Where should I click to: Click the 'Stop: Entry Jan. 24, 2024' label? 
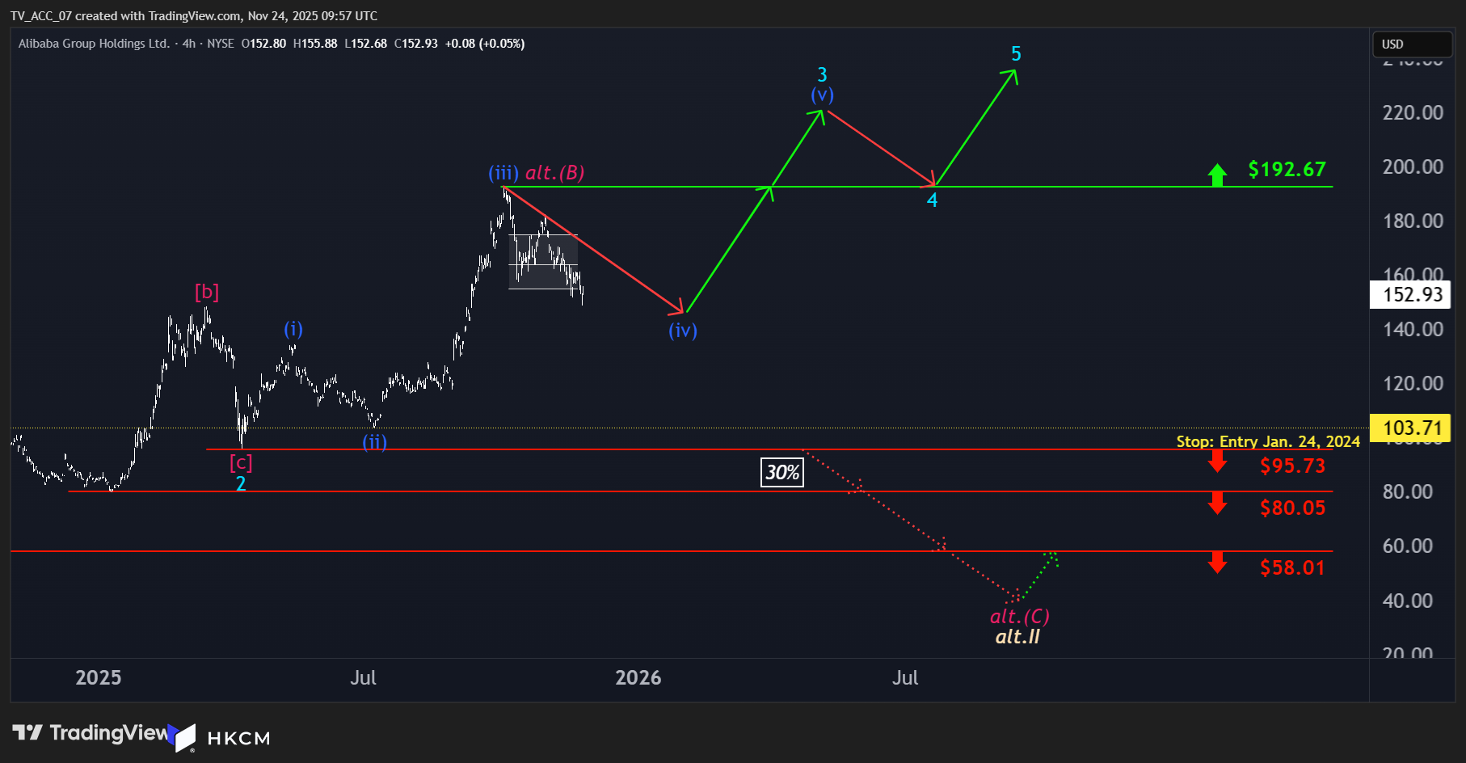pos(1268,441)
